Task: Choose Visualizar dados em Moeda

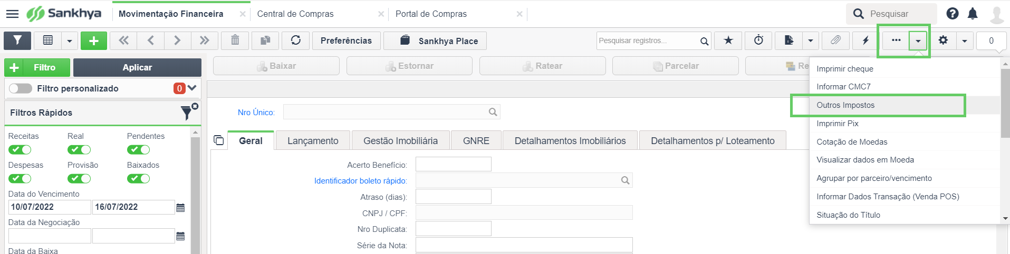Action: (x=905, y=160)
